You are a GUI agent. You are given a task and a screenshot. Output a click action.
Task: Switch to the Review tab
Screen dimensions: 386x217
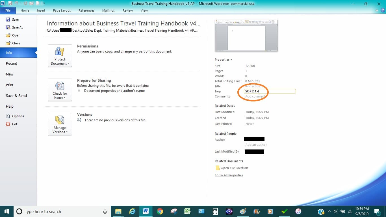[x=127, y=10]
